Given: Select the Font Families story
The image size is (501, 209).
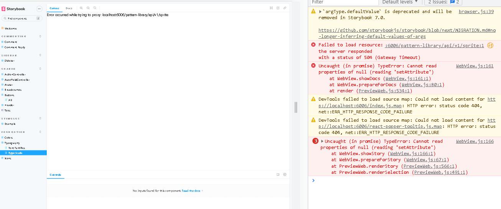Looking at the screenshot, I should pyautogui.click(x=16, y=148).
